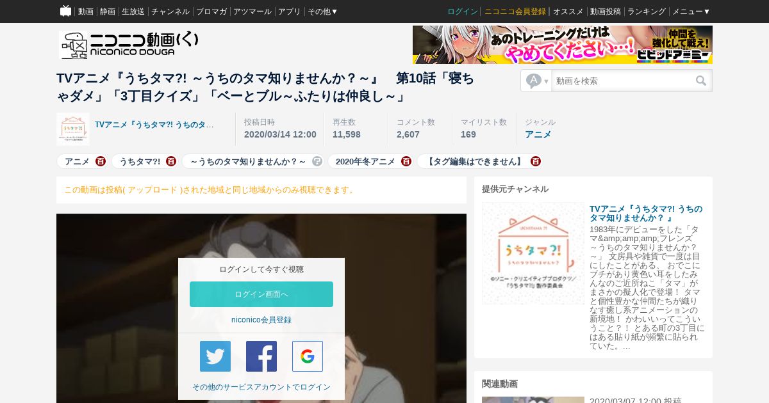This screenshot has height=403, width=769.
Task: Open the uploader channel name link
Action: [154, 125]
